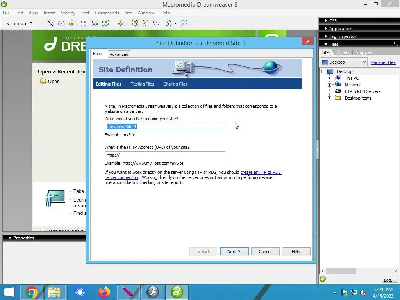Click Open... in the recent items list
The image size is (400, 300).
point(52,81)
